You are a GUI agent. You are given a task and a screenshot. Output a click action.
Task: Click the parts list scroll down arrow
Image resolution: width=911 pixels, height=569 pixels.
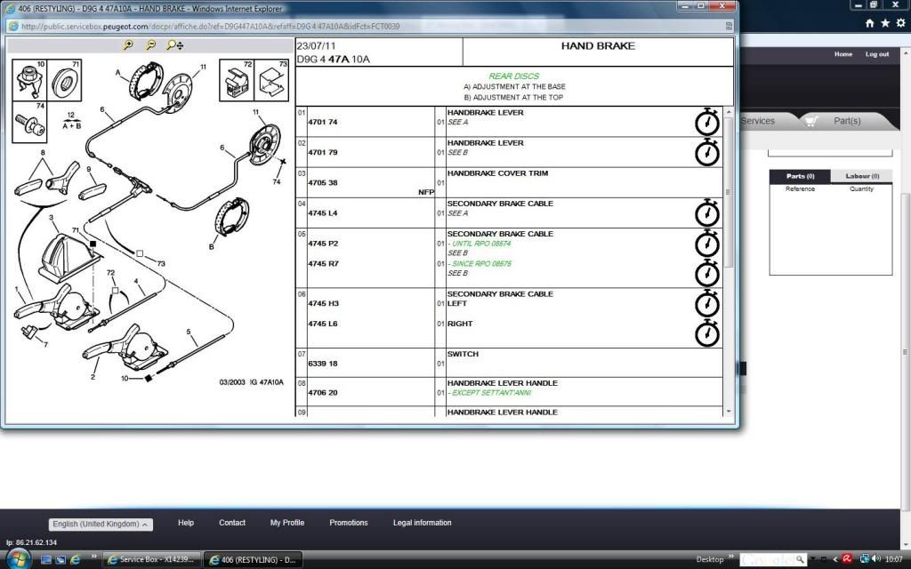click(729, 411)
